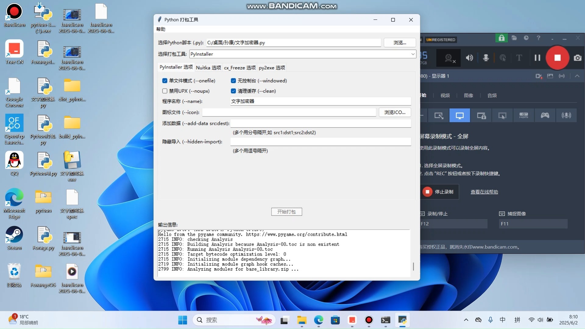Click the --hidden-import input field
The width and height of the screenshot is (585, 329).
pos(321,142)
